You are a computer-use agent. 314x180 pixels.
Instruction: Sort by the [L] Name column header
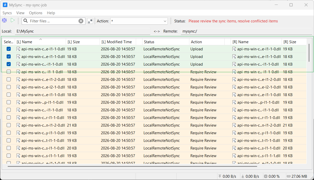[x=41, y=42]
